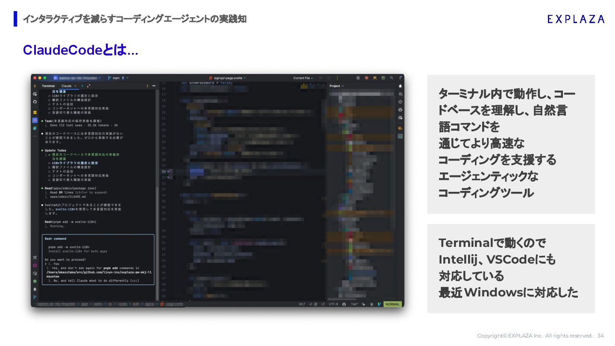Click the NORMAL vim mode indicator
The image size is (615, 346).
[x=392, y=304]
